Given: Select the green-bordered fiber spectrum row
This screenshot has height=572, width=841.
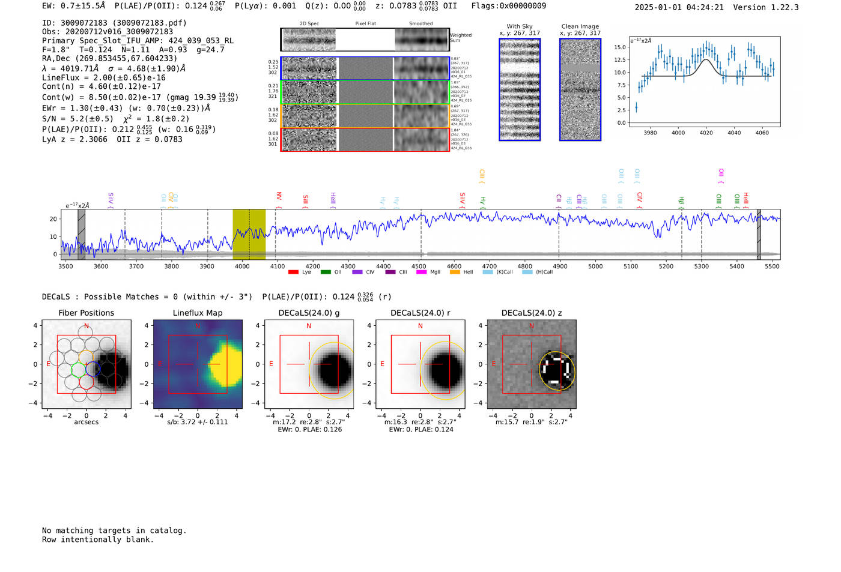Looking at the screenshot, I should point(365,92).
